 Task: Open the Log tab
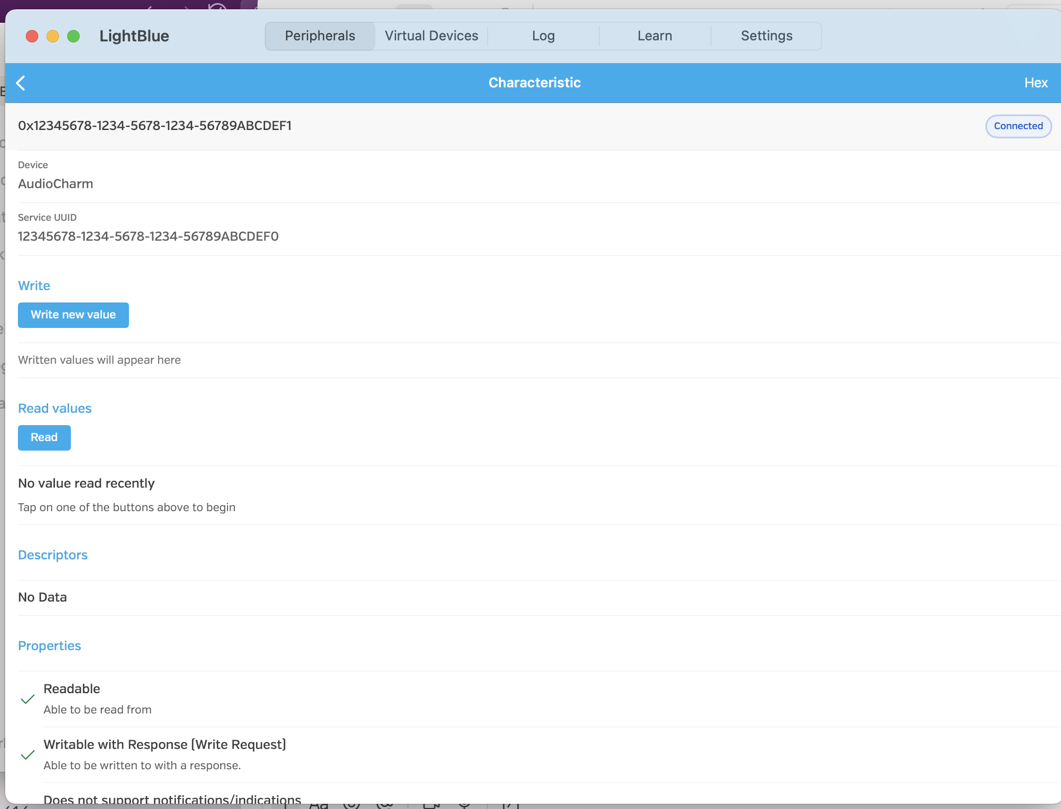tap(543, 36)
